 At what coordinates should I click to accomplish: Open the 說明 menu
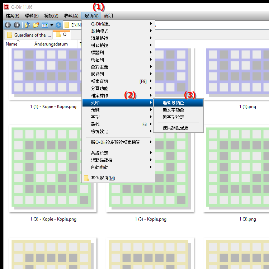108,16
